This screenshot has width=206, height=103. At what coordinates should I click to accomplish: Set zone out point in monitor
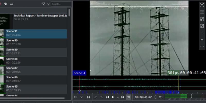pyautogui.click(x=101, y=97)
